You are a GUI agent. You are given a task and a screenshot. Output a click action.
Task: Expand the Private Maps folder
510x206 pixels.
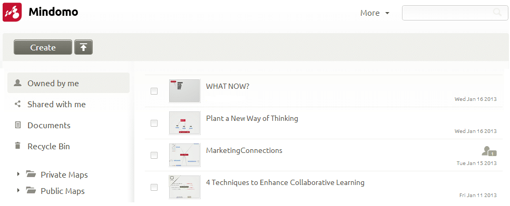pos(18,174)
